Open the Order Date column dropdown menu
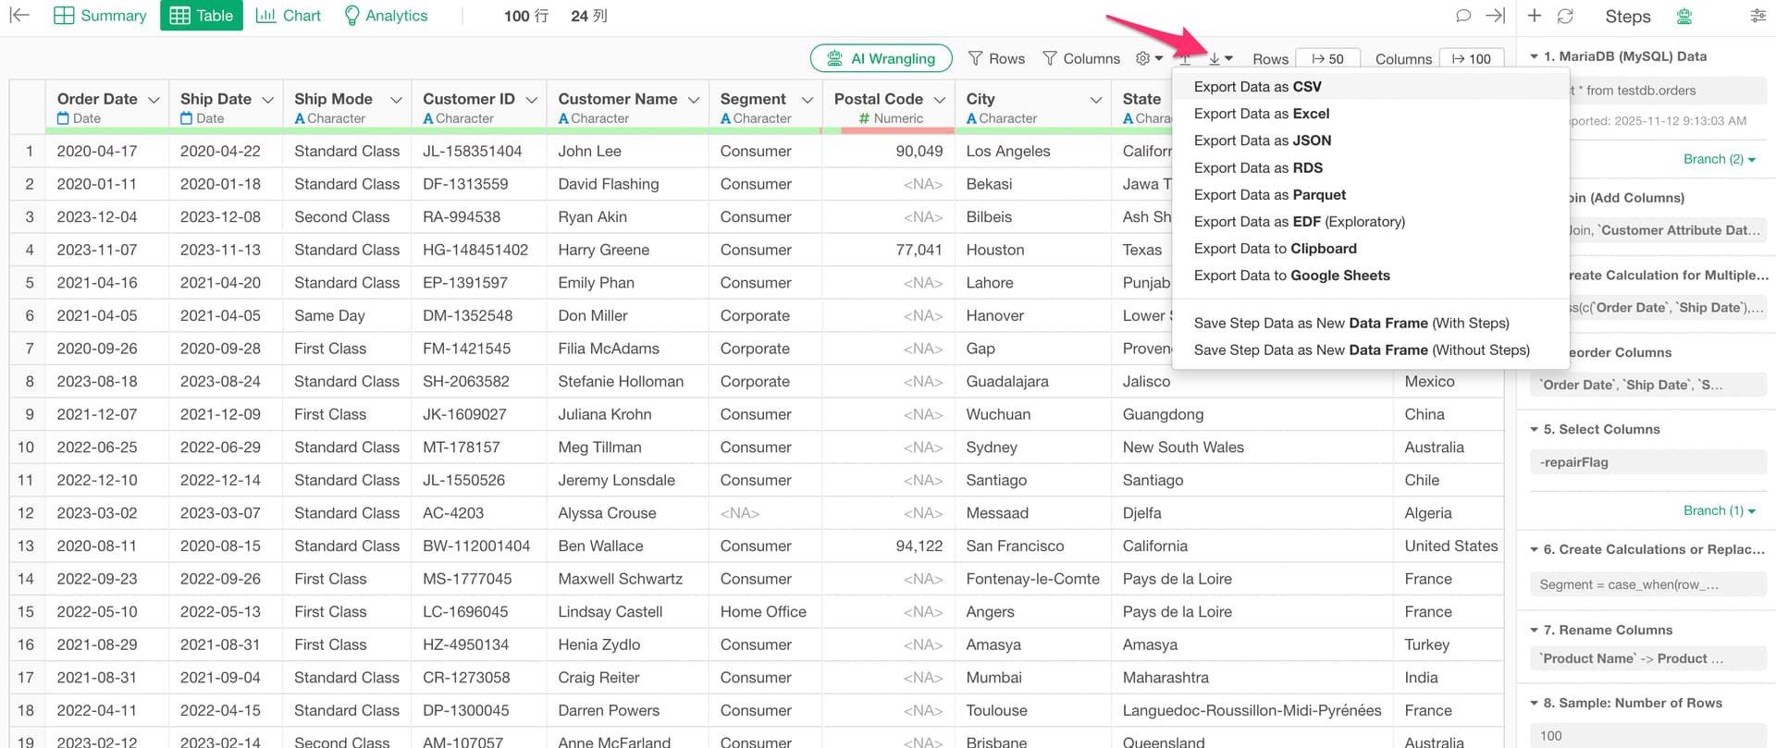This screenshot has width=1776, height=748. (154, 100)
